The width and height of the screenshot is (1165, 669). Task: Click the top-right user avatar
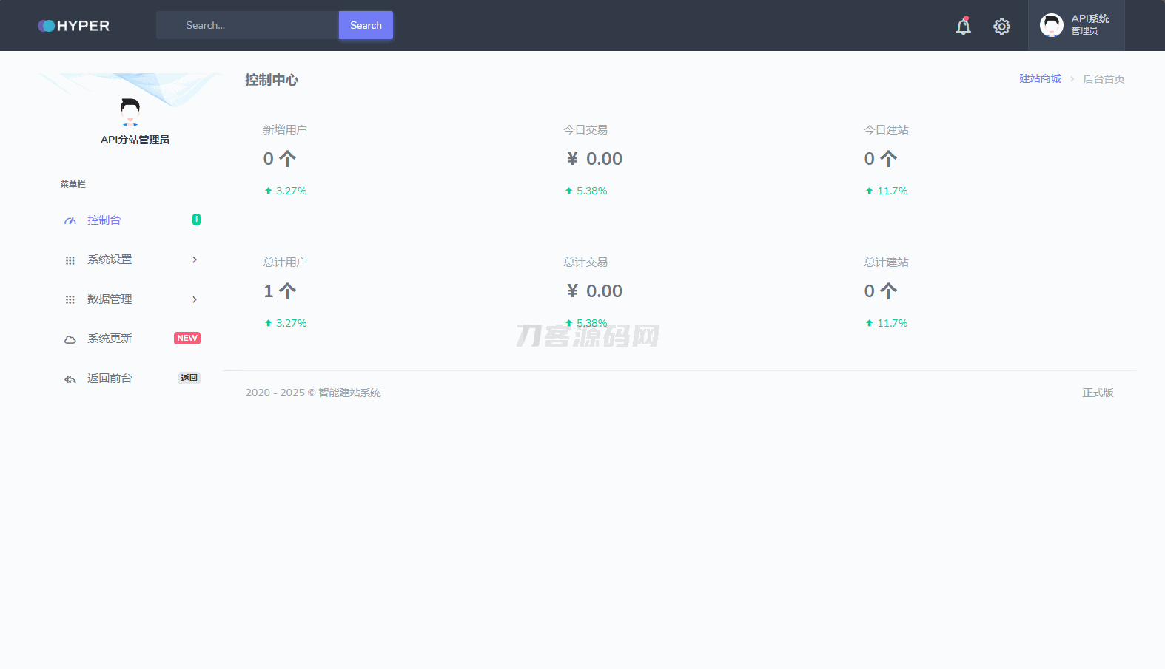click(x=1051, y=25)
